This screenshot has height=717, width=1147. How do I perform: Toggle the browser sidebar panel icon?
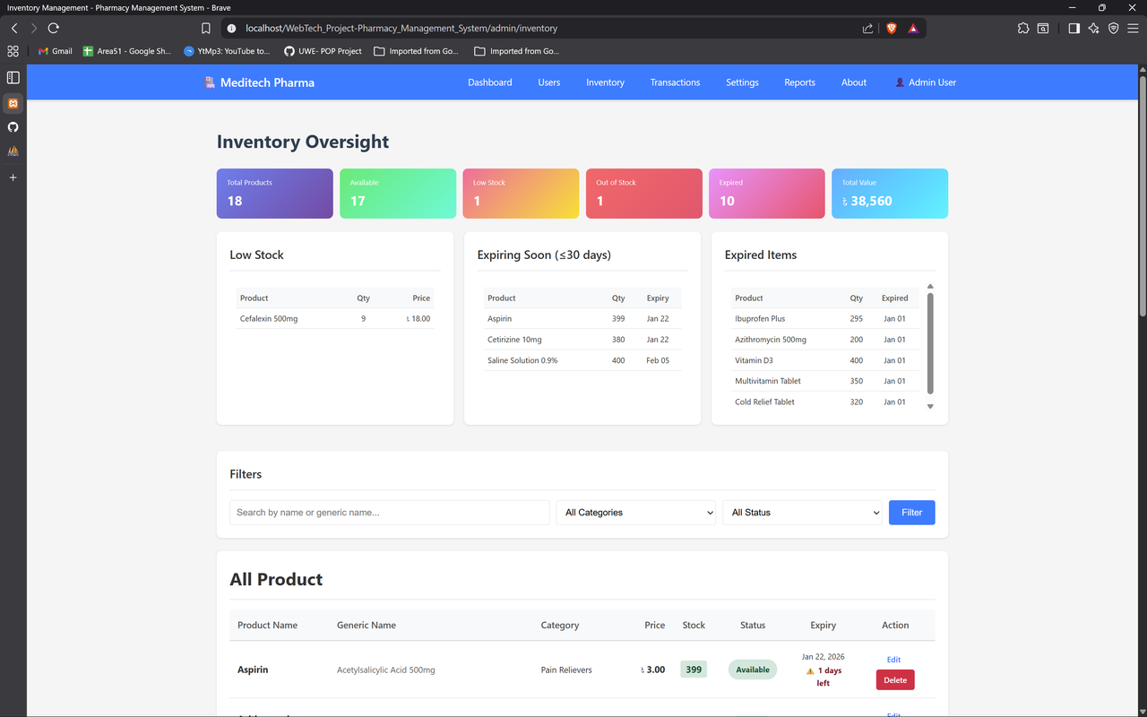(1074, 29)
